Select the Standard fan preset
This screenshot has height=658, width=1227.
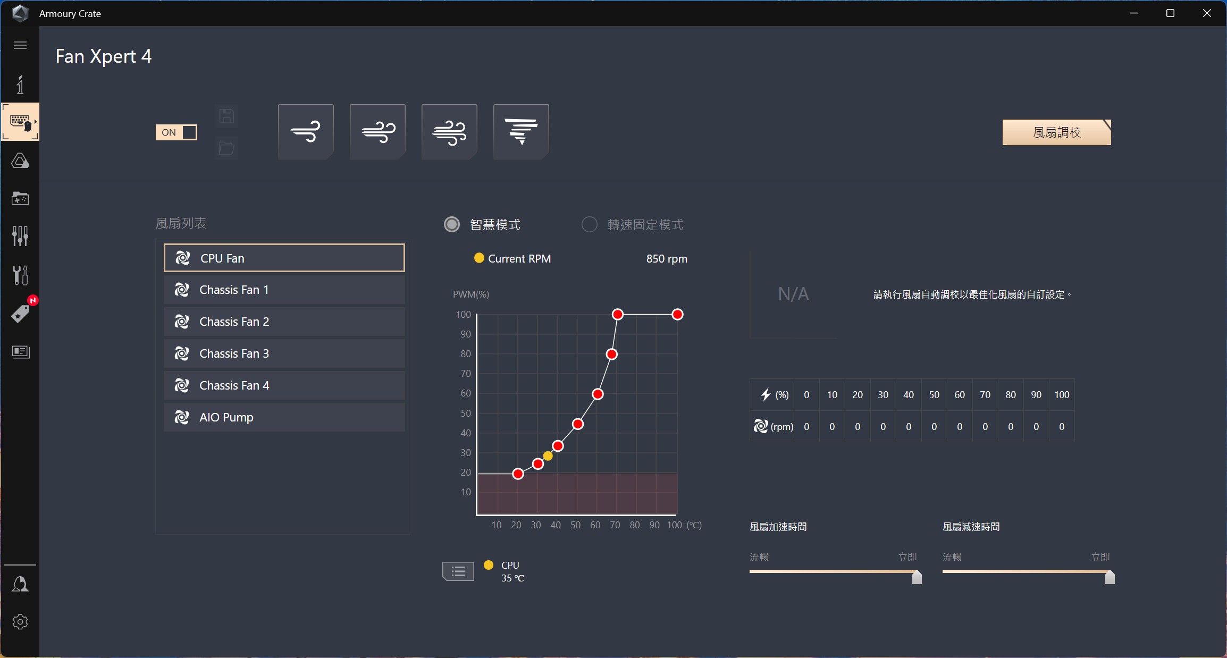click(377, 132)
